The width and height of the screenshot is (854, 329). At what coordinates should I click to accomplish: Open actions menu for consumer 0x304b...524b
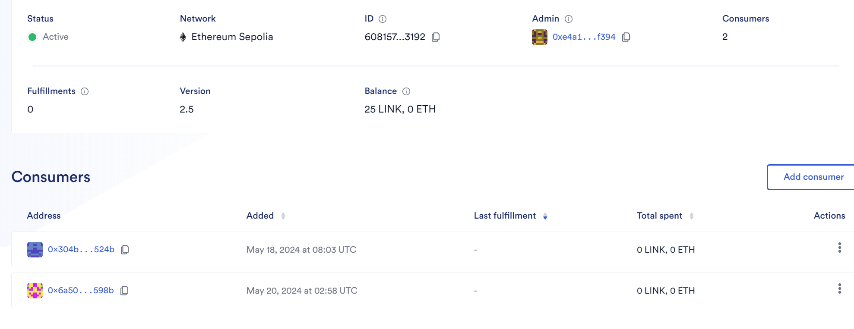click(x=839, y=248)
